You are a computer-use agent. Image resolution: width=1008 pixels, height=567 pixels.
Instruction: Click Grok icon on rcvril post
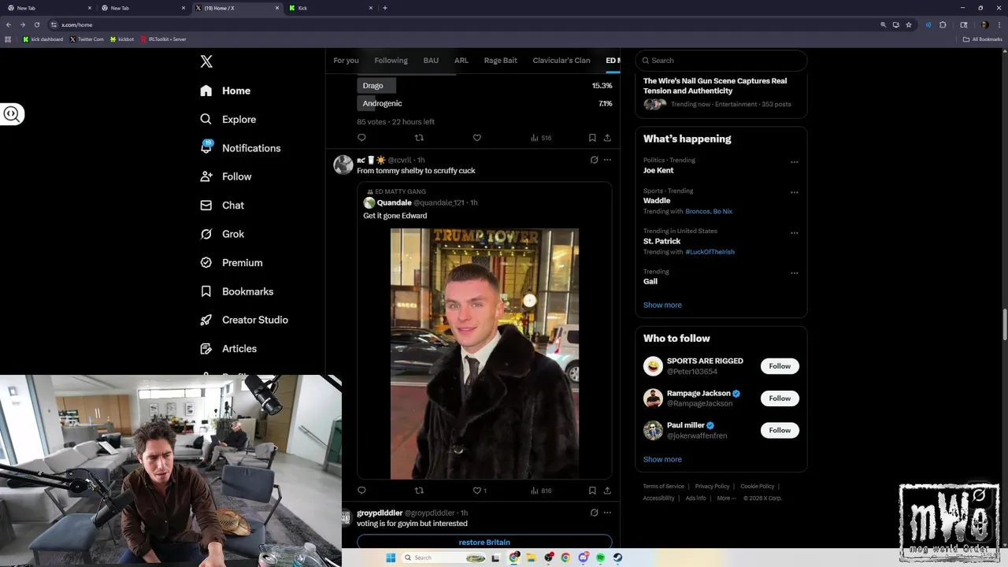tap(594, 160)
